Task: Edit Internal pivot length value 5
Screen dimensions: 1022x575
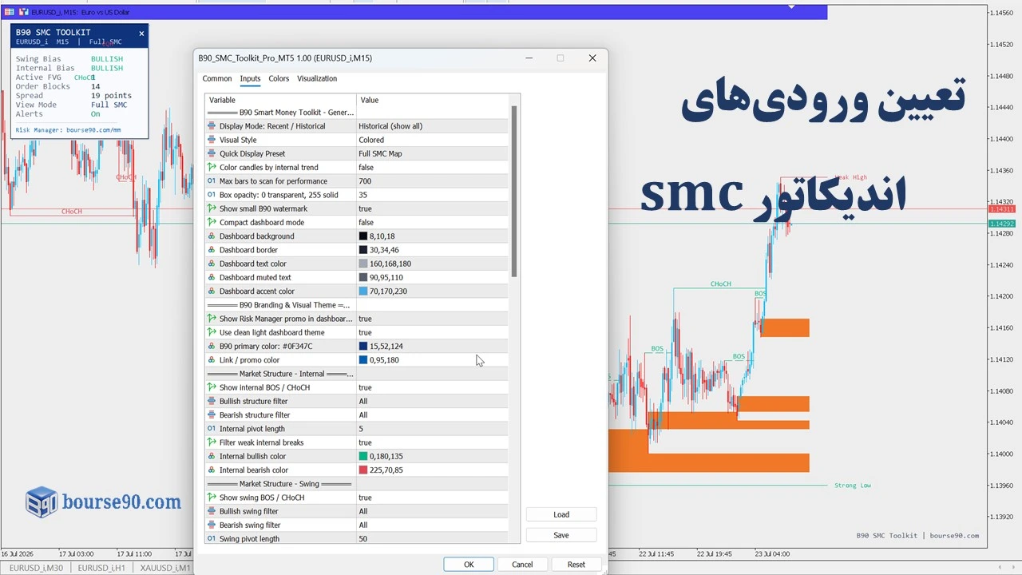Action: (x=432, y=429)
